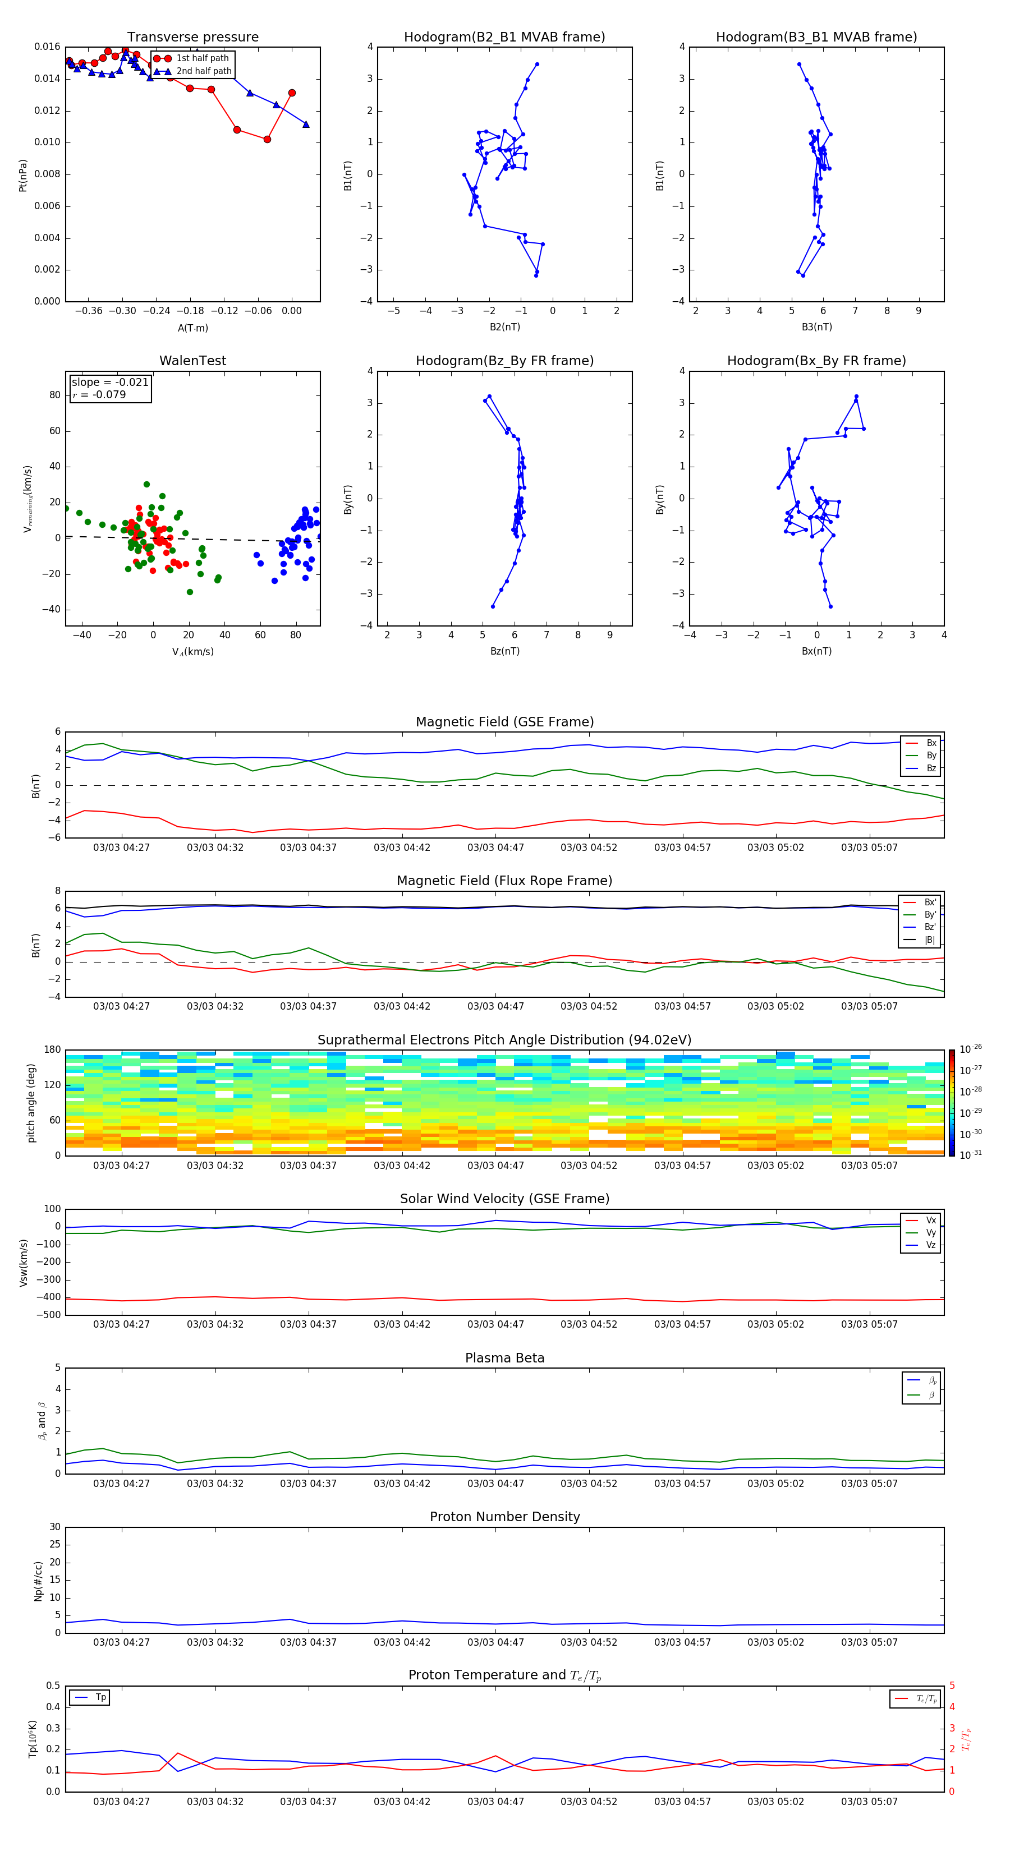Click "Bz'" in the Flux Rope legend

[x=930, y=927]
